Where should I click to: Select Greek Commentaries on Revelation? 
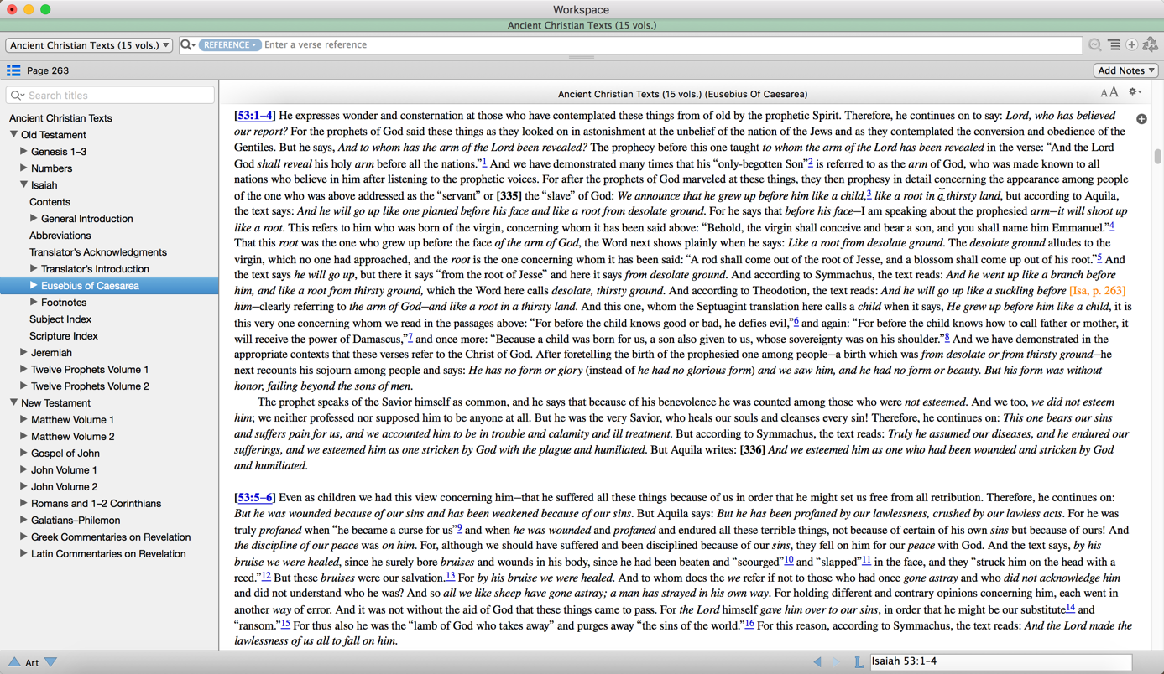click(x=111, y=537)
